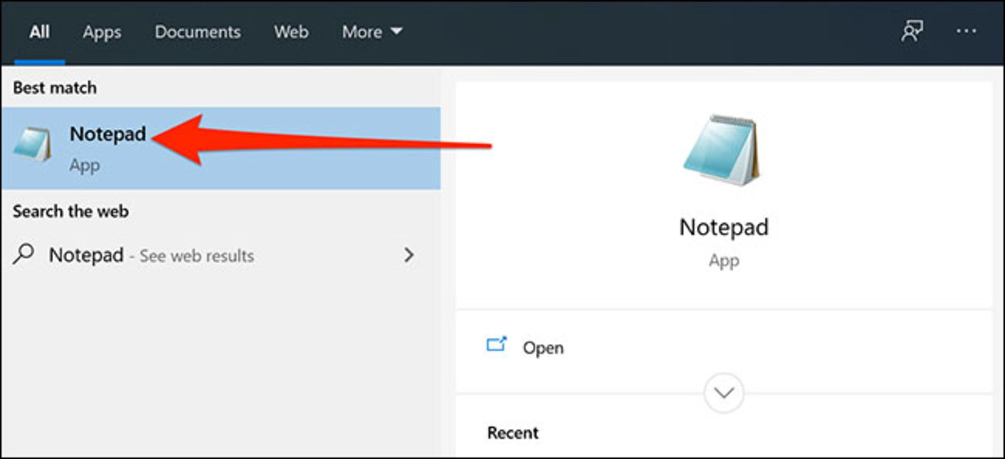Click the feedback person icon
This screenshot has width=1005, height=459.
pyautogui.click(x=912, y=31)
